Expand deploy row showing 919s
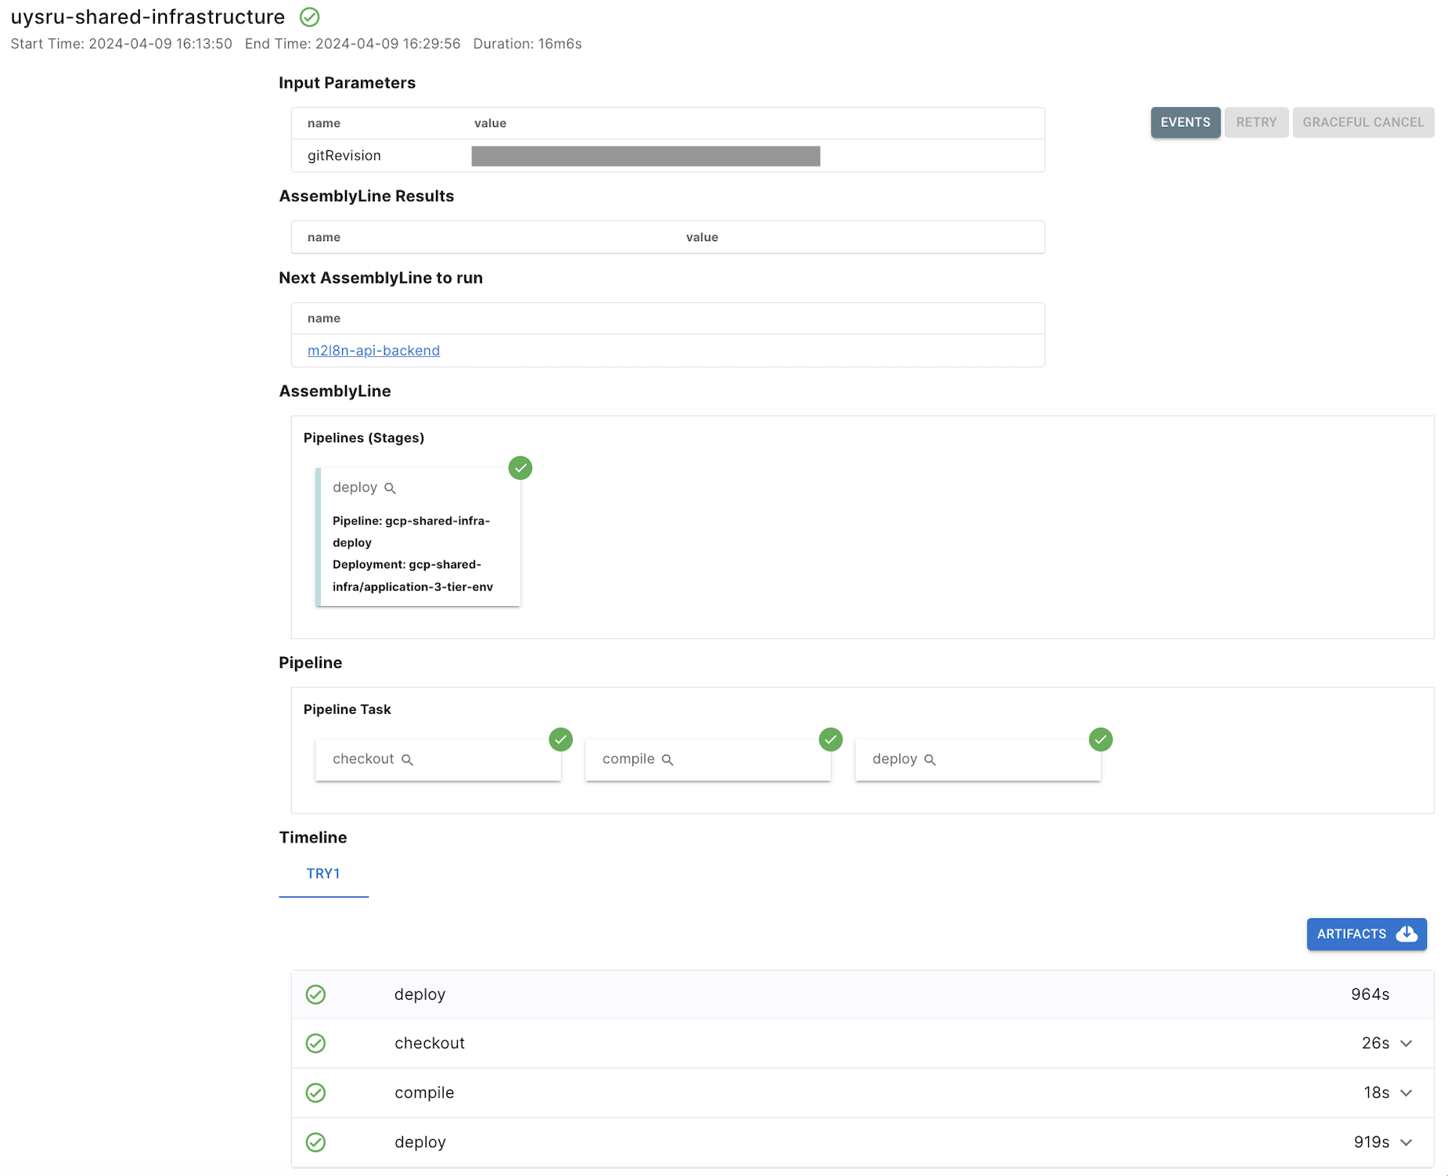The height and width of the screenshot is (1176, 1448). (x=1407, y=1142)
